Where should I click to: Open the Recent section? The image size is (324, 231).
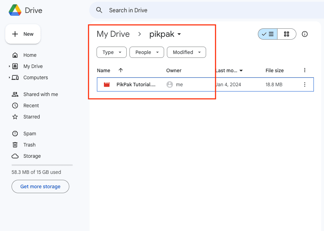click(x=31, y=106)
